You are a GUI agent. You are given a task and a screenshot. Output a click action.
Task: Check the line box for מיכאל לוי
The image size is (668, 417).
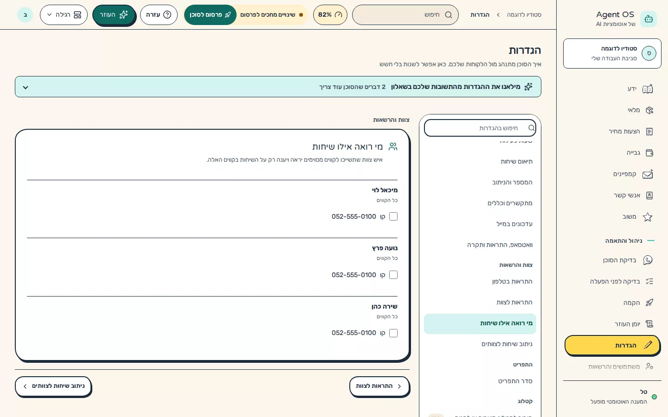[x=393, y=216]
